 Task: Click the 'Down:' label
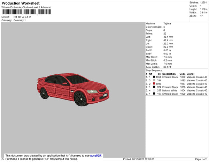[149, 47]
